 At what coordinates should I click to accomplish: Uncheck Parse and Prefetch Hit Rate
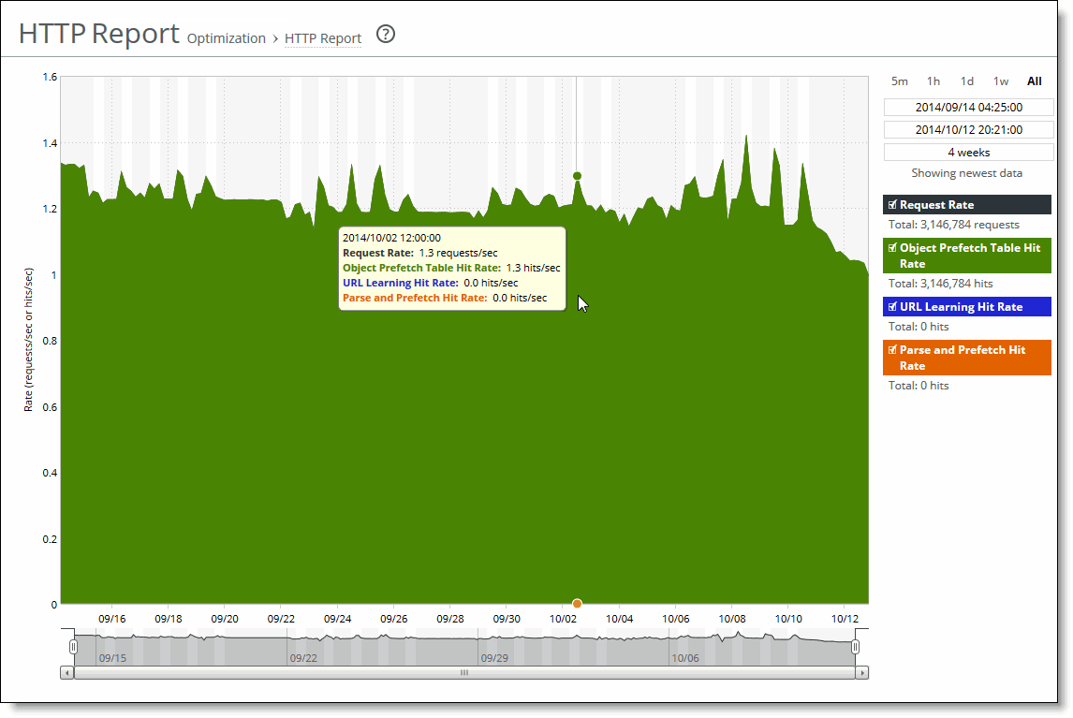click(x=891, y=350)
